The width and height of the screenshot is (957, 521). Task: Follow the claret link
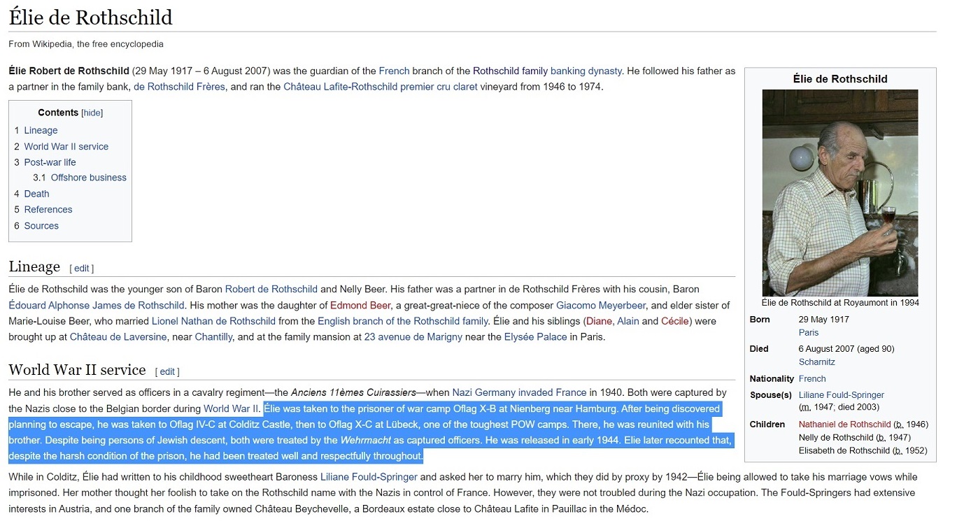(x=465, y=87)
